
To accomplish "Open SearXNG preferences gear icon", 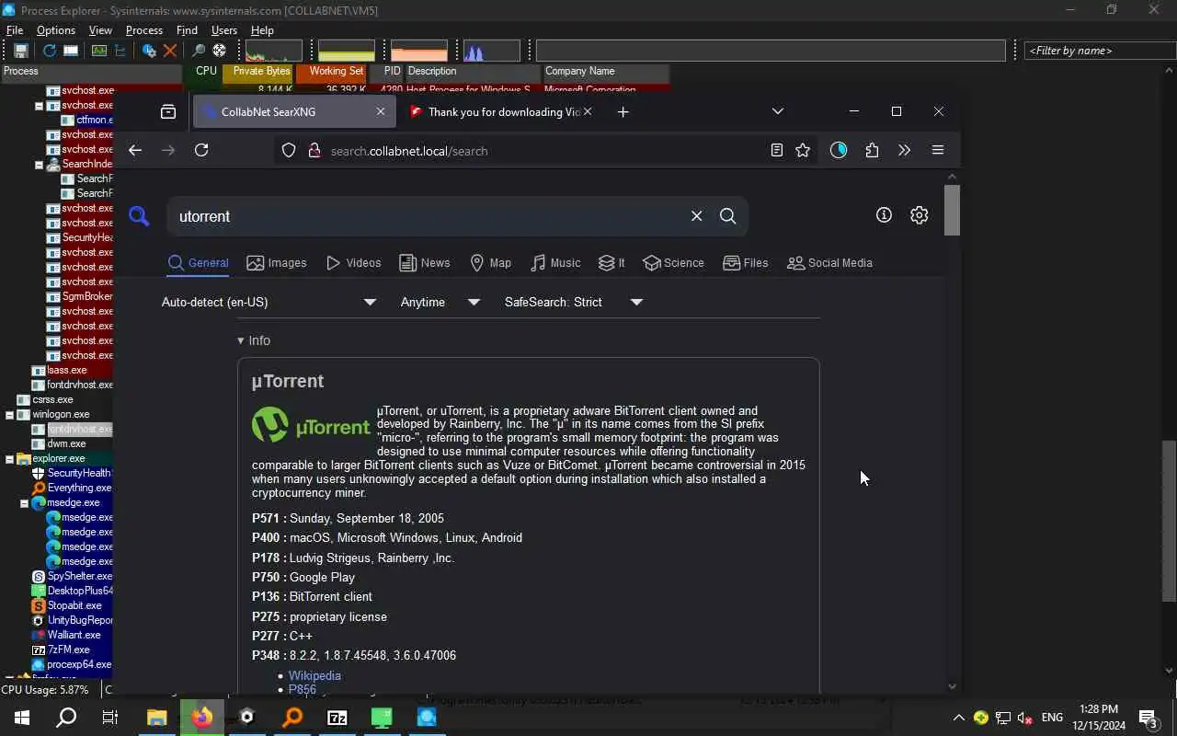I will tap(919, 215).
